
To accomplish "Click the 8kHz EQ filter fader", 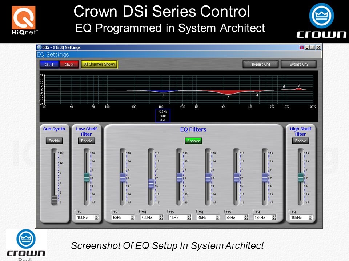I will [x=236, y=177].
